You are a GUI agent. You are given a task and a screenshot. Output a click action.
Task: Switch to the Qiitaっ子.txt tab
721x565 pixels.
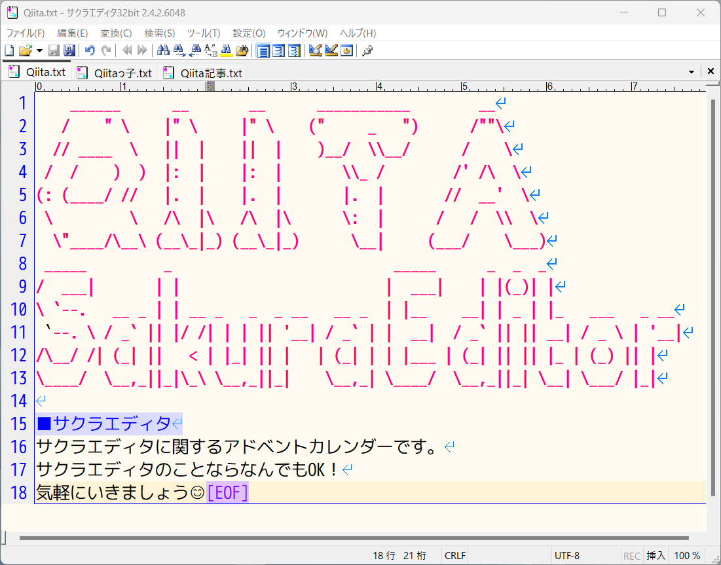pyautogui.click(x=114, y=73)
